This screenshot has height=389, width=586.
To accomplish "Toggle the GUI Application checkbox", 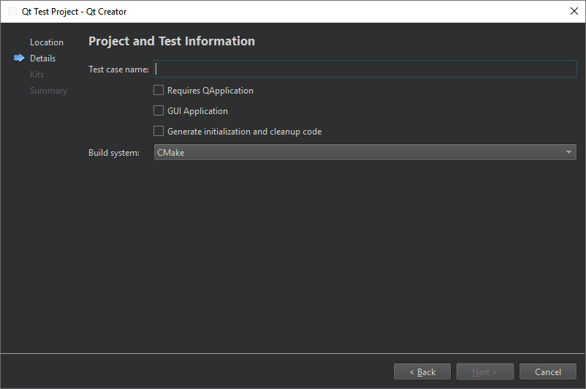I will pos(159,111).
